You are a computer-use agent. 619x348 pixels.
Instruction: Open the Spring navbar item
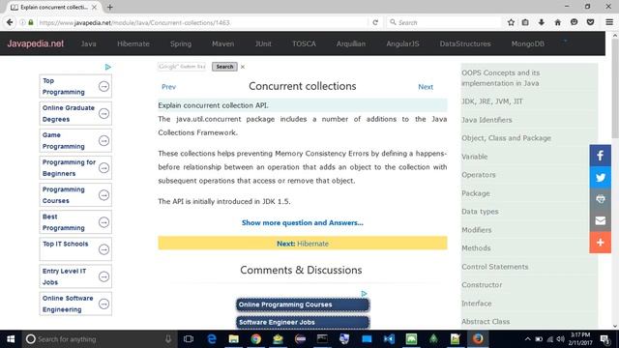coord(181,43)
